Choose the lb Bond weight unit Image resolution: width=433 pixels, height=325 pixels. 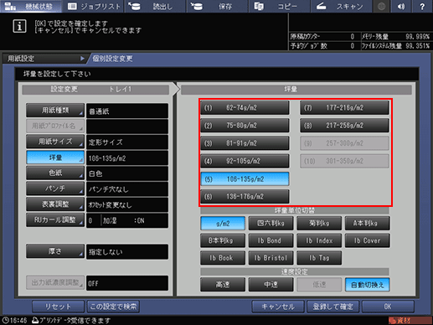(271, 240)
